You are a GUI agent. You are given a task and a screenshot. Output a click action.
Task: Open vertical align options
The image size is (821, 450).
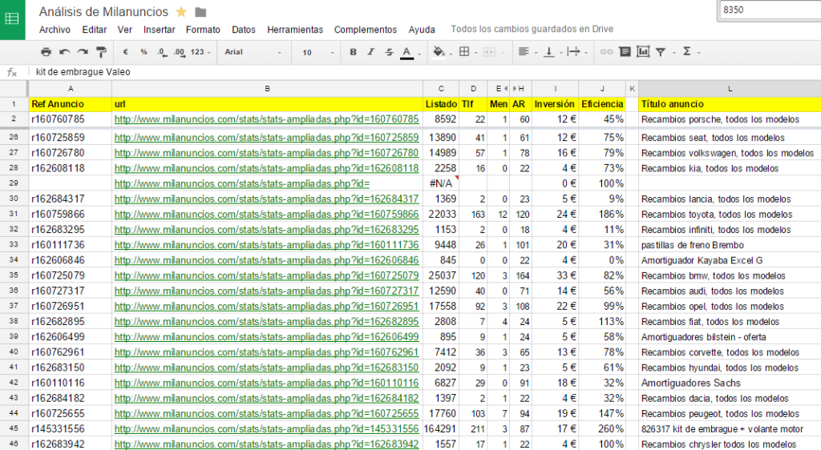pos(548,52)
